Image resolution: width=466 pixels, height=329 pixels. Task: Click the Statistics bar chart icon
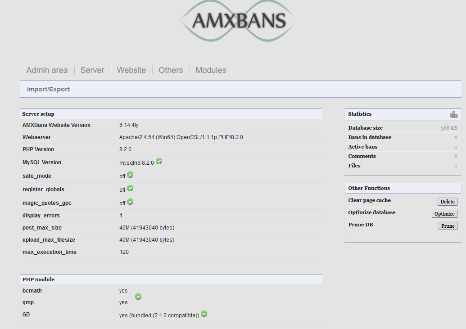453,114
